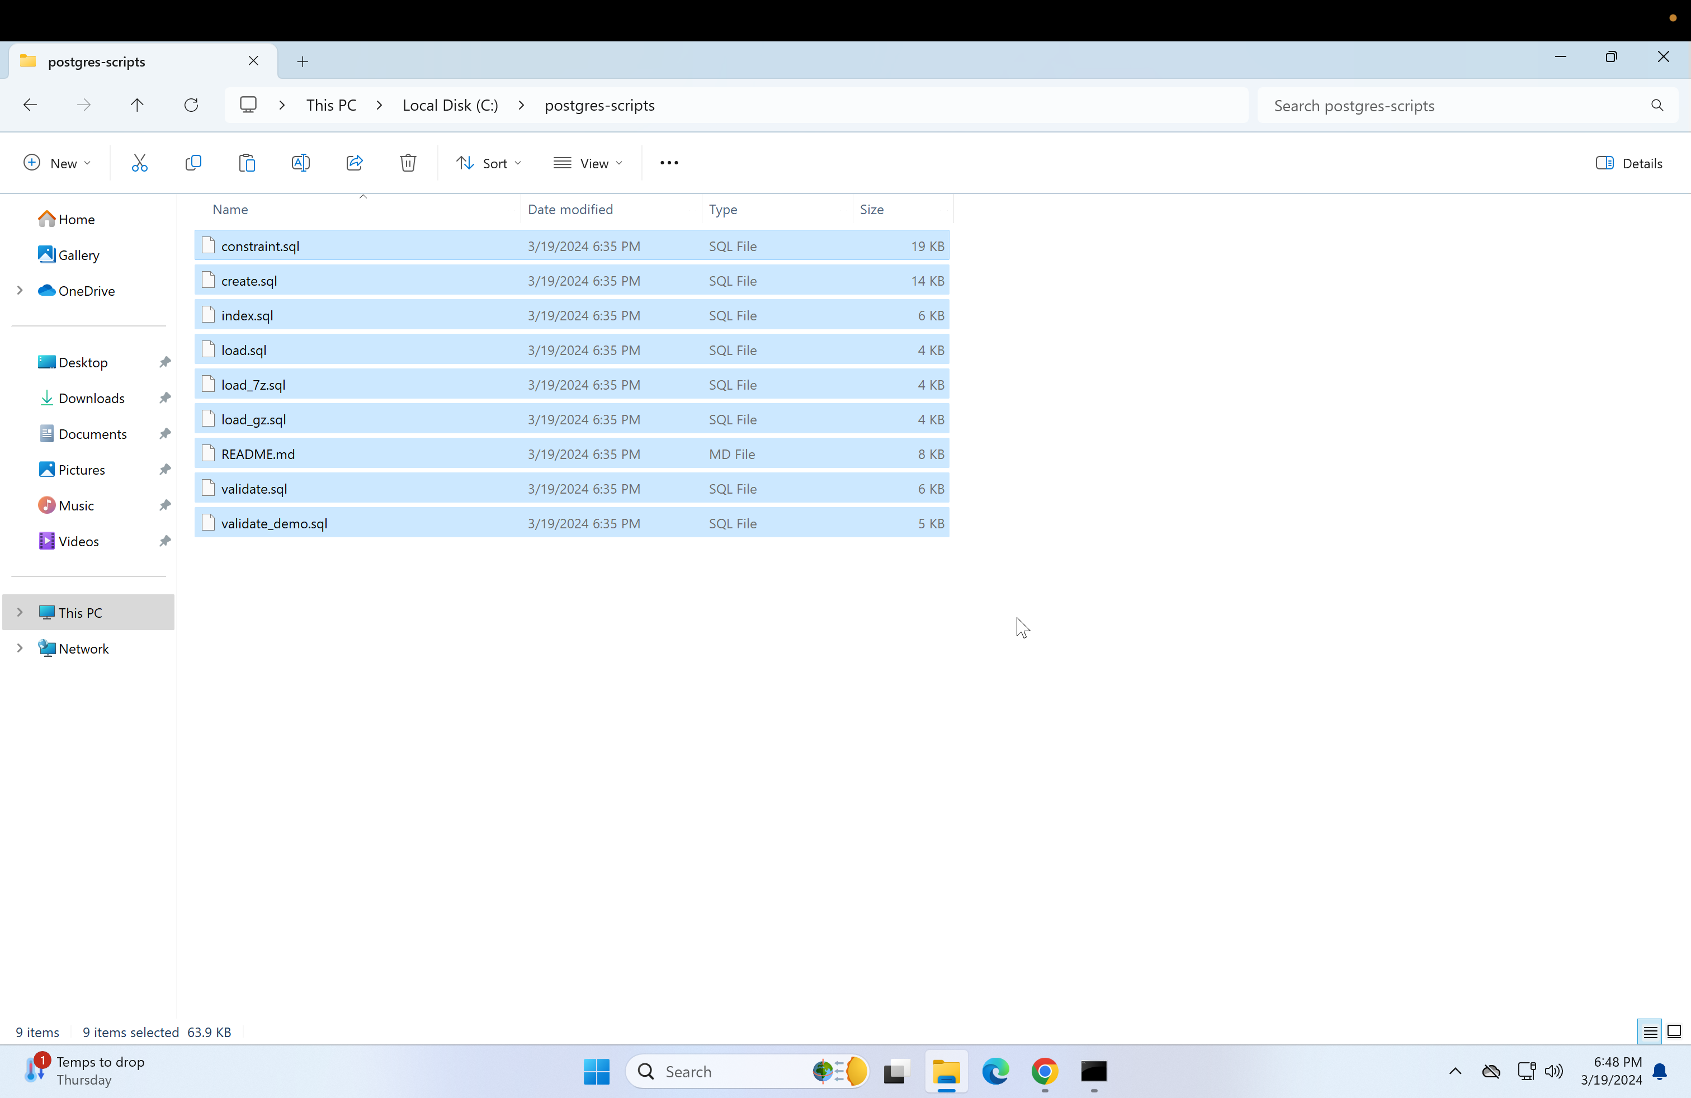Expand the OneDrive tree node
Viewport: 1691px width, 1098px height.
(20, 290)
